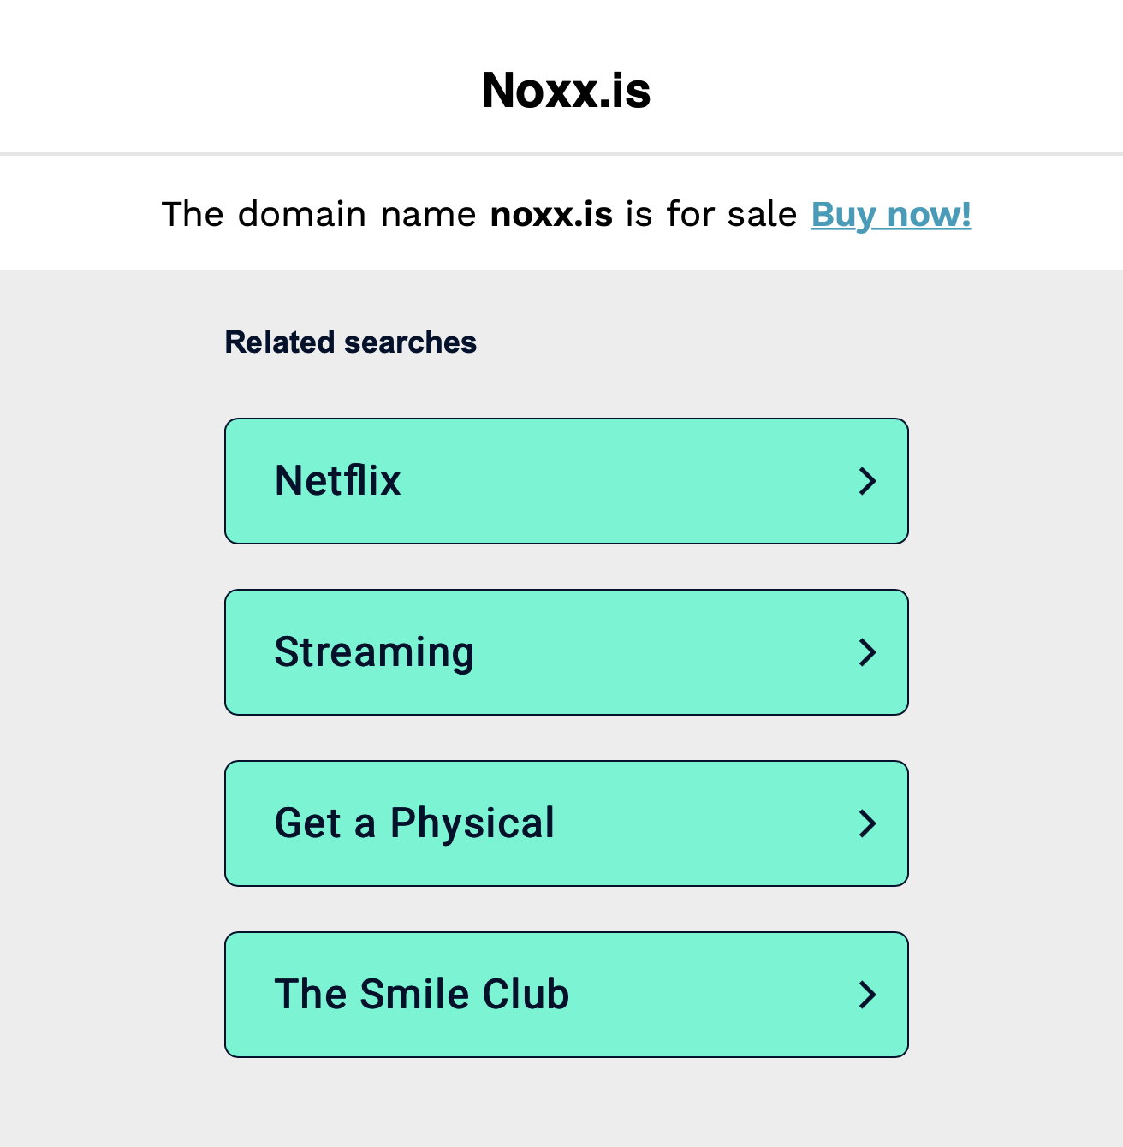
Task: Click the 'The Smile Club' label text
Action: click(421, 994)
